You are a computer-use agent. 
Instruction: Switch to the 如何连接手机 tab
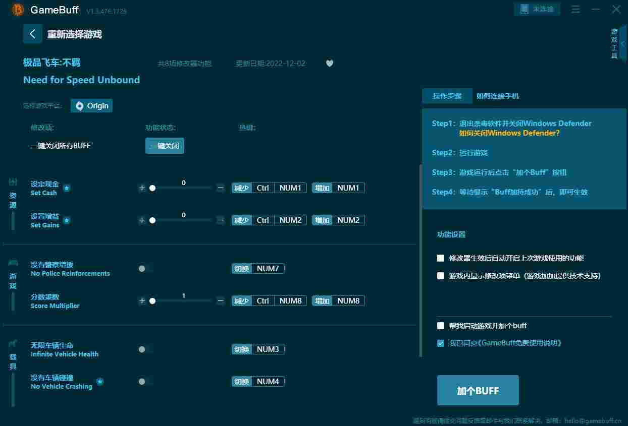498,96
